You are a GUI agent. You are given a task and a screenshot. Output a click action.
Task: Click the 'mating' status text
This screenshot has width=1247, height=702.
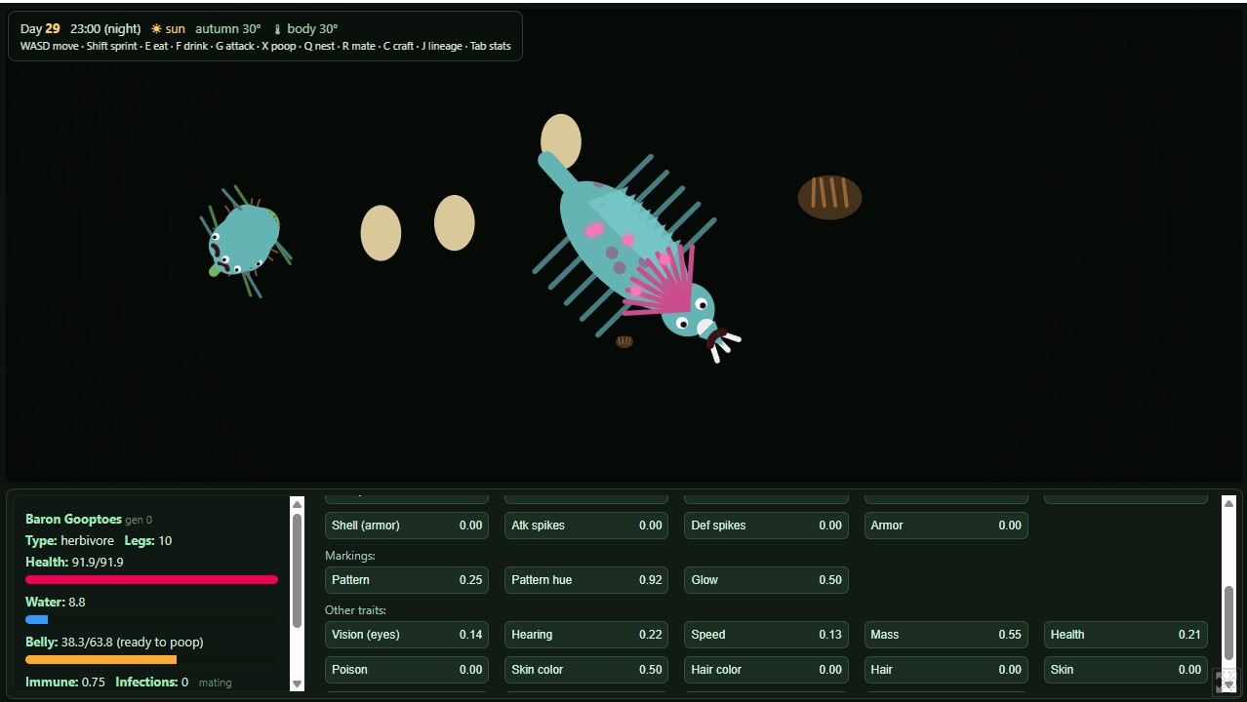(x=216, y=682)
